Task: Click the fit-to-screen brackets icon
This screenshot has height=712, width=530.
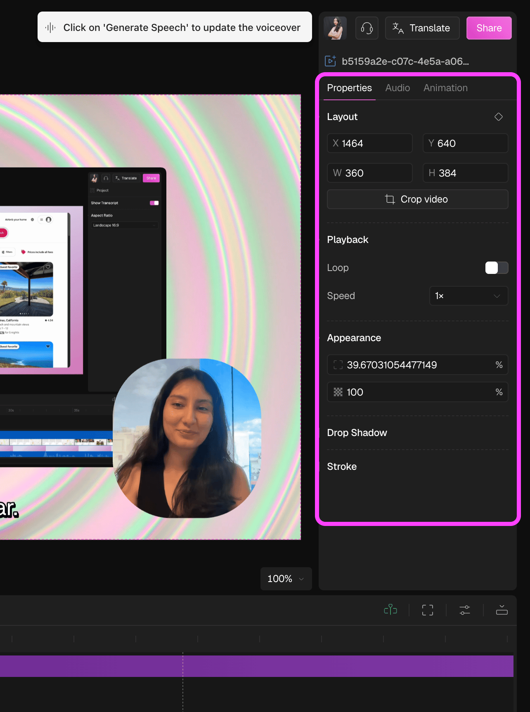Action: tap(428, 610)
